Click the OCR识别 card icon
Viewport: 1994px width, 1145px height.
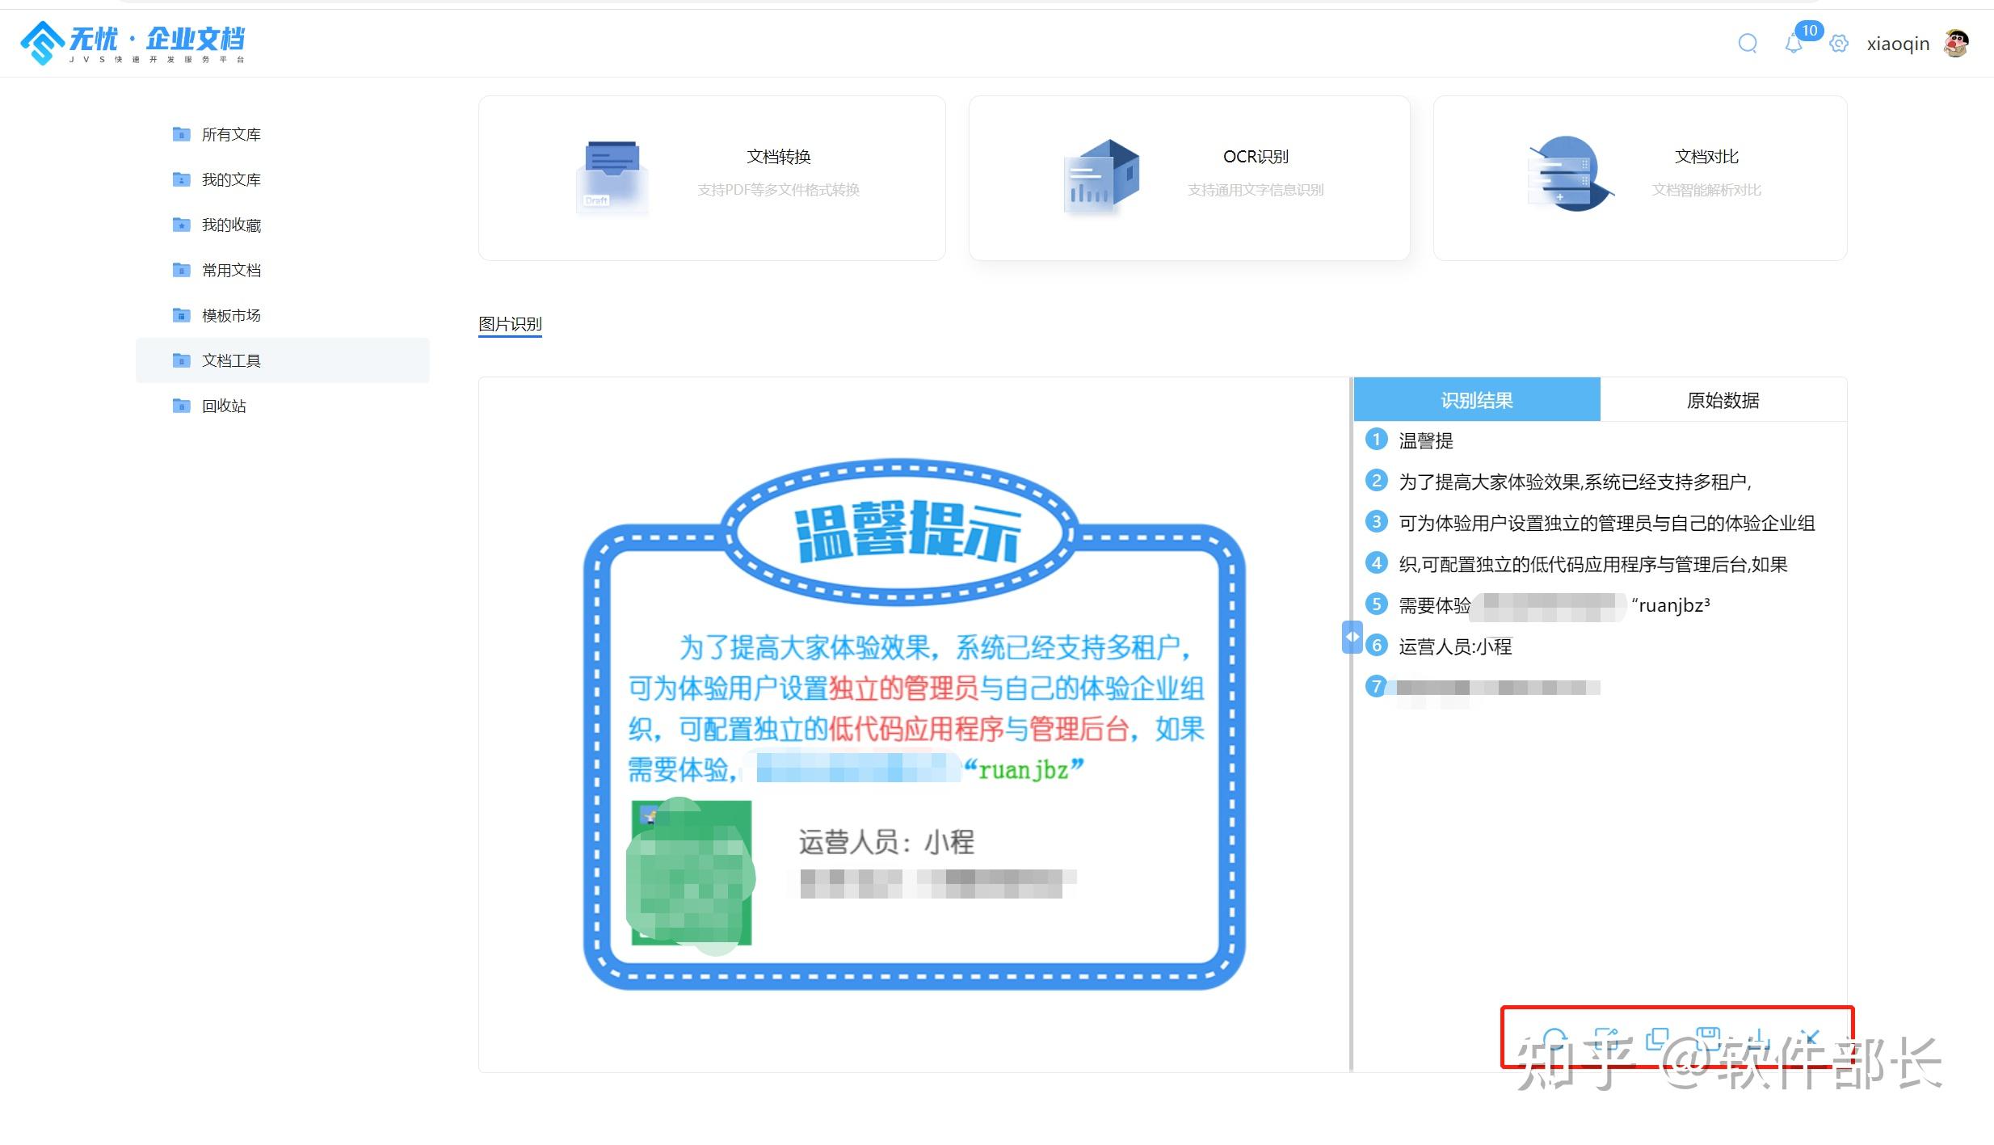point(1102,175)
